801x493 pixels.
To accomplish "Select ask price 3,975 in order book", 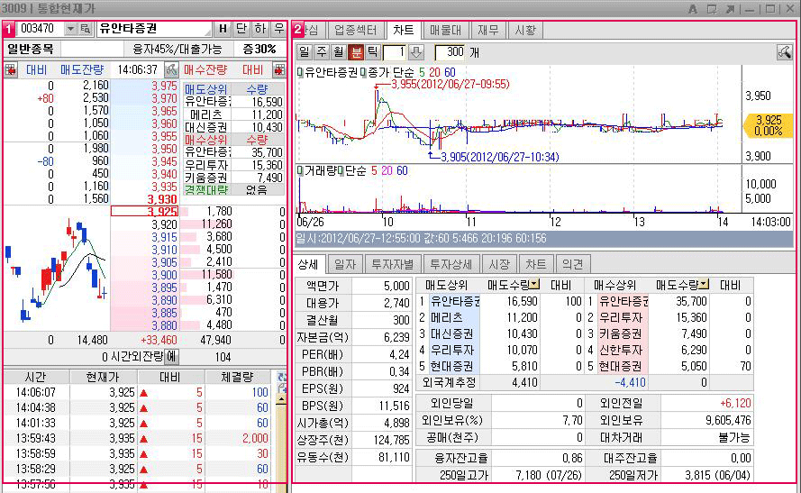I will pyautogui.click(x=144, y=86).
